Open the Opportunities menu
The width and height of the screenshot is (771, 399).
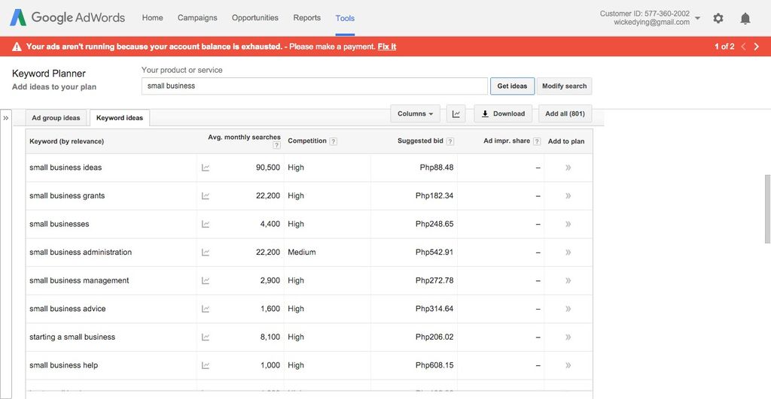(x=254, y=18)
